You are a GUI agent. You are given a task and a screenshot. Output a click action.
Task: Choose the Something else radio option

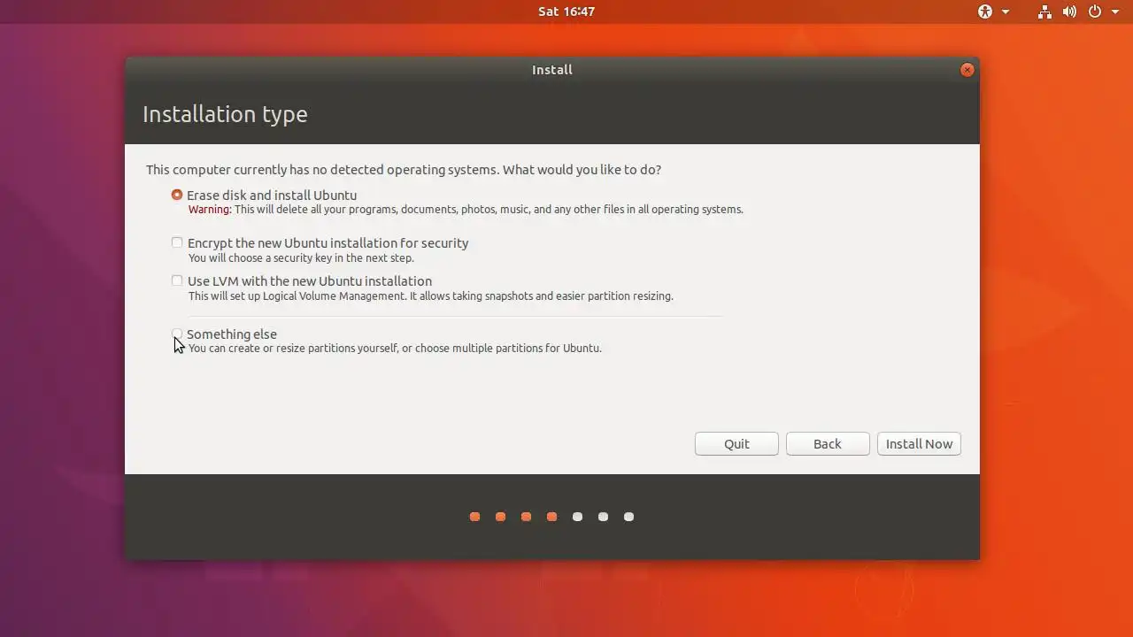(177, 334)
